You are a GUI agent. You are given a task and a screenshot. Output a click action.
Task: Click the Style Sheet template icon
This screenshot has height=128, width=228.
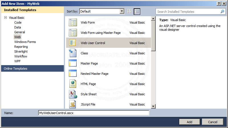(x=73, y=94)
